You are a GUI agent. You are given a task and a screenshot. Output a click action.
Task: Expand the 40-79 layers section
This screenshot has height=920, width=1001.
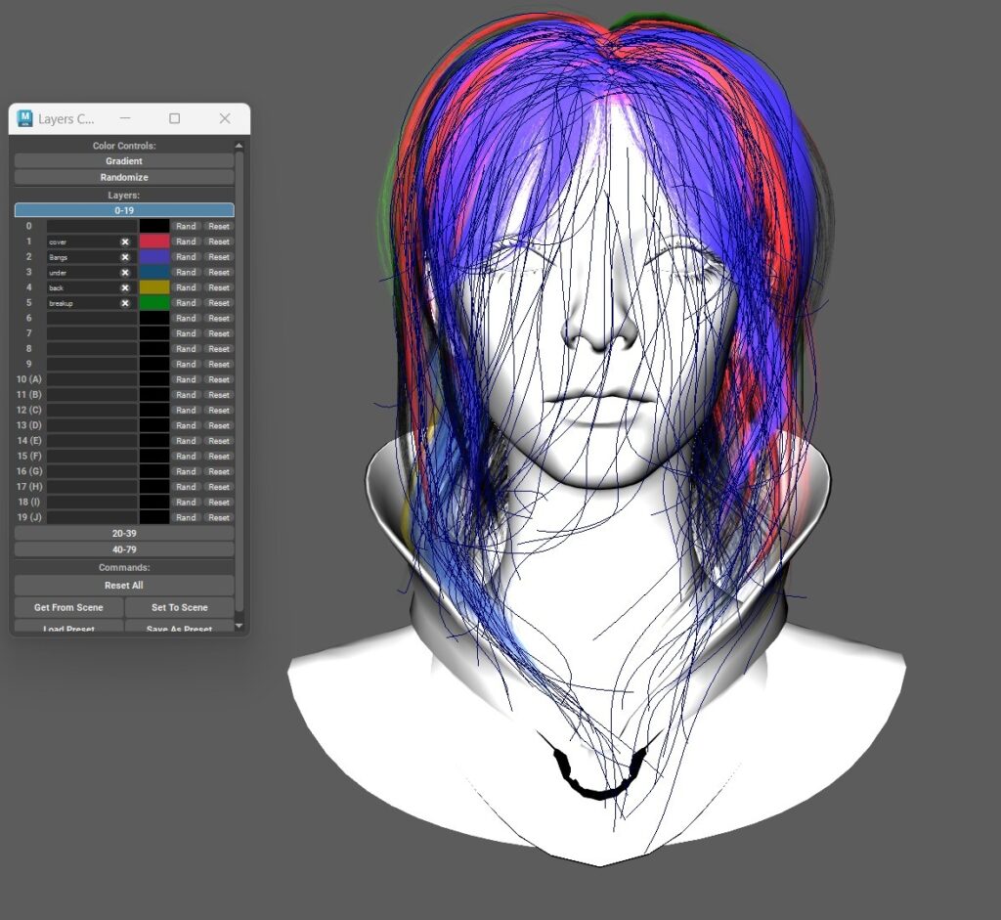coord(124,548)
